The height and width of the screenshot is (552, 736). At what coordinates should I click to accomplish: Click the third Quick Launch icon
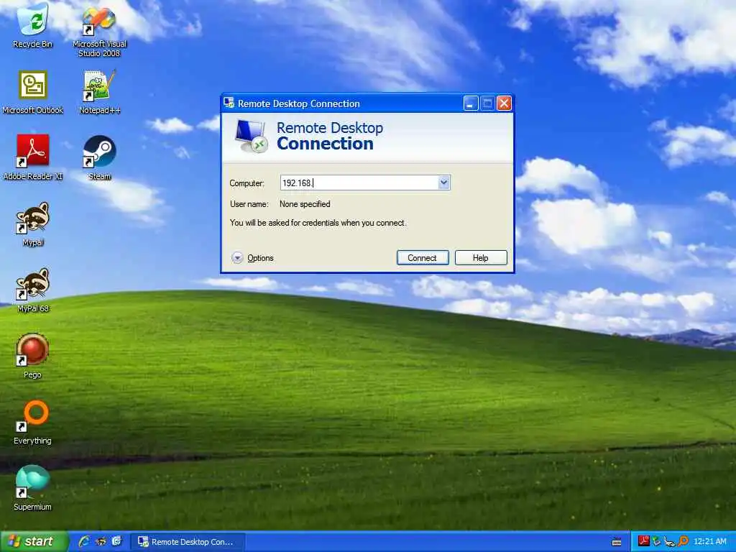tap(116, 542)
